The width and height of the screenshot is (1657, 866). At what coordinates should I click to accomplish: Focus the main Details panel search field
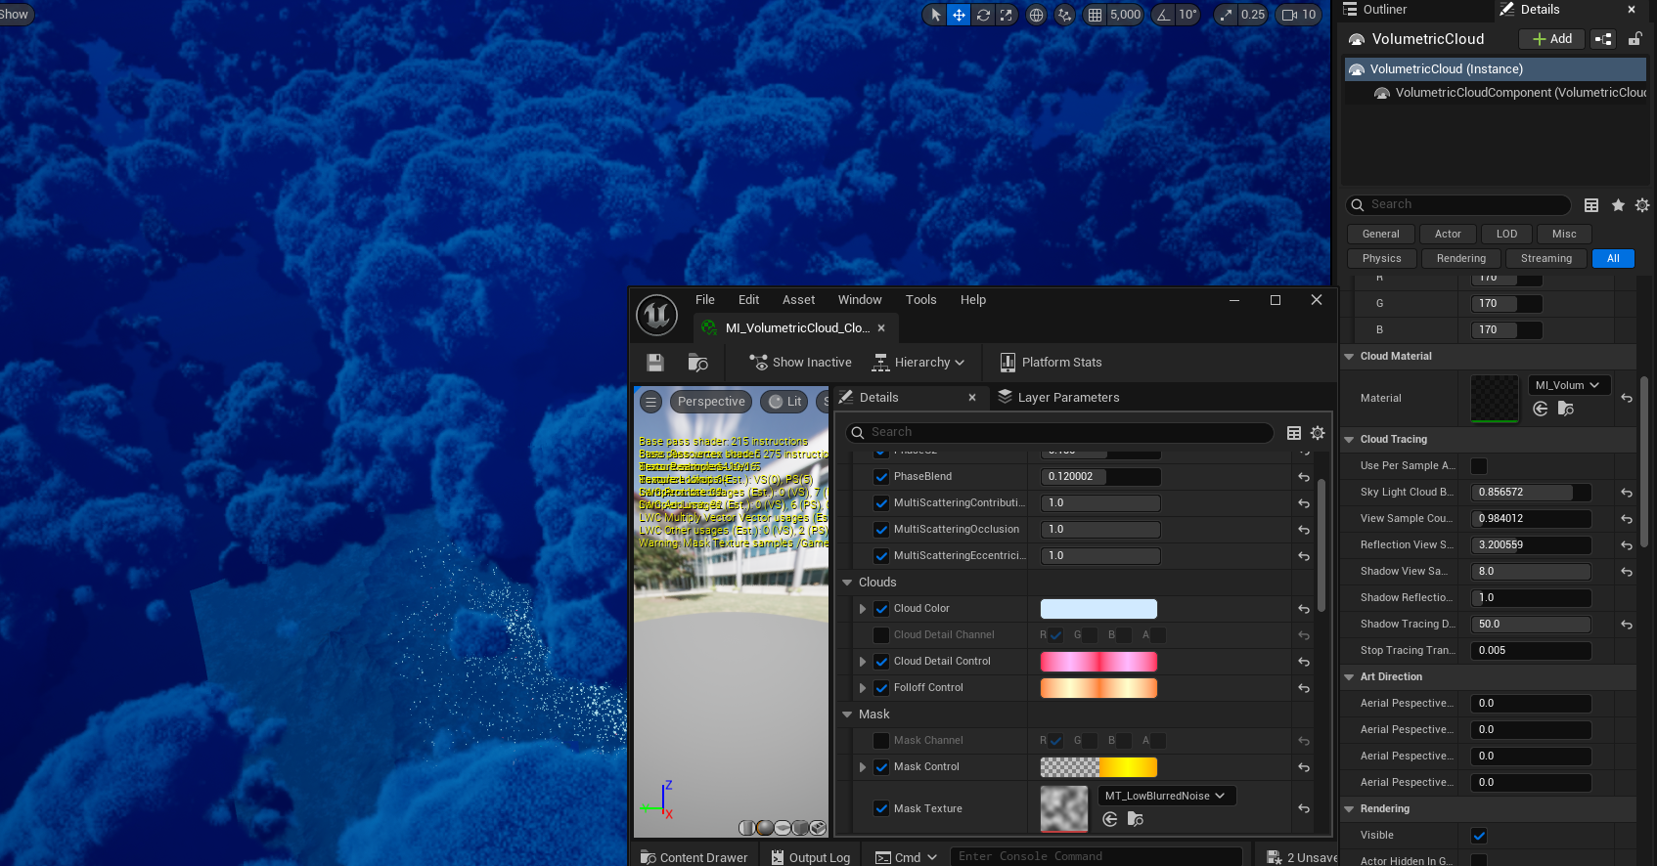[x=1458, y=204]
